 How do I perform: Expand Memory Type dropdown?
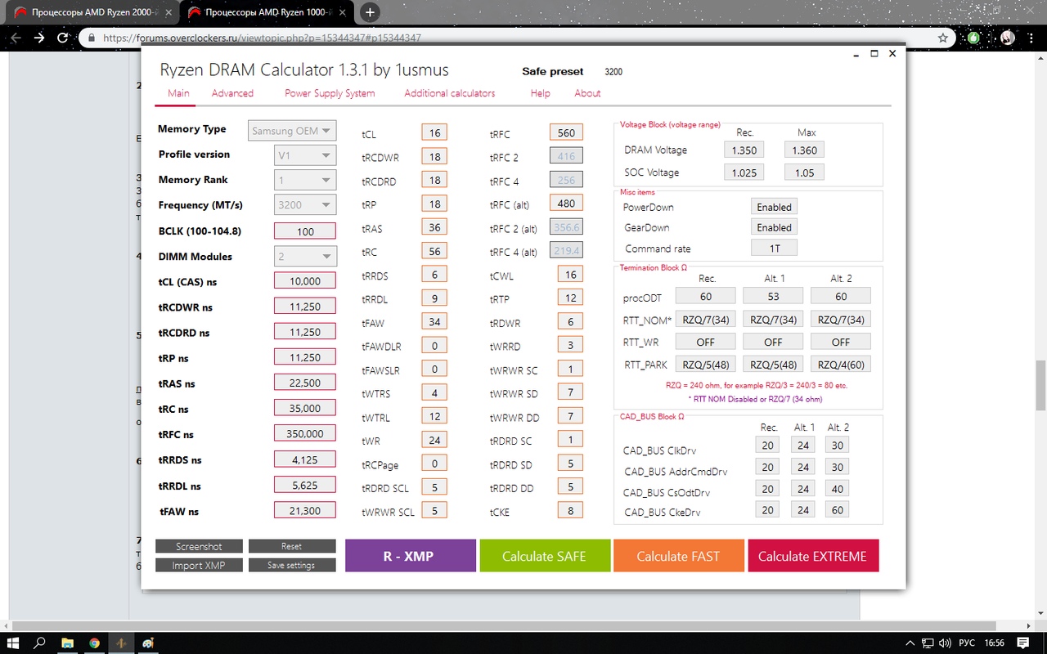point(292,130)
